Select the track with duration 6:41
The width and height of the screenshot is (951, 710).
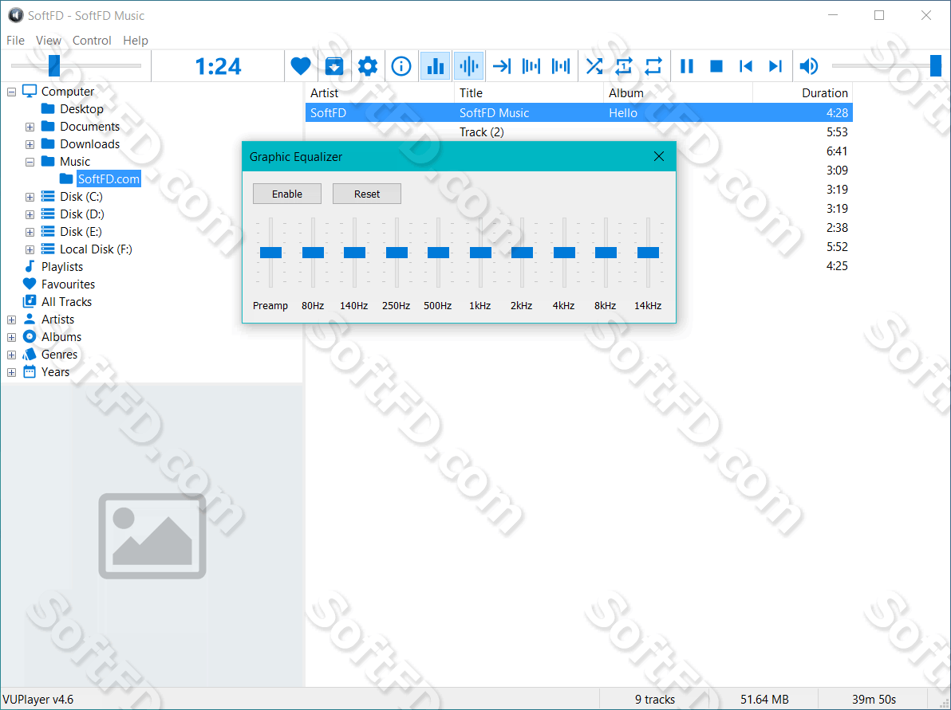coord(837,151)
